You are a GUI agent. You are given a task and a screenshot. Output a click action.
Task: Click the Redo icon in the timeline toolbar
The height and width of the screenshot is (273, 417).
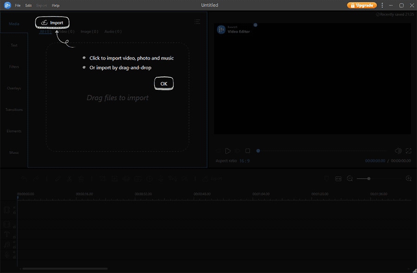(x=36, y=179)
